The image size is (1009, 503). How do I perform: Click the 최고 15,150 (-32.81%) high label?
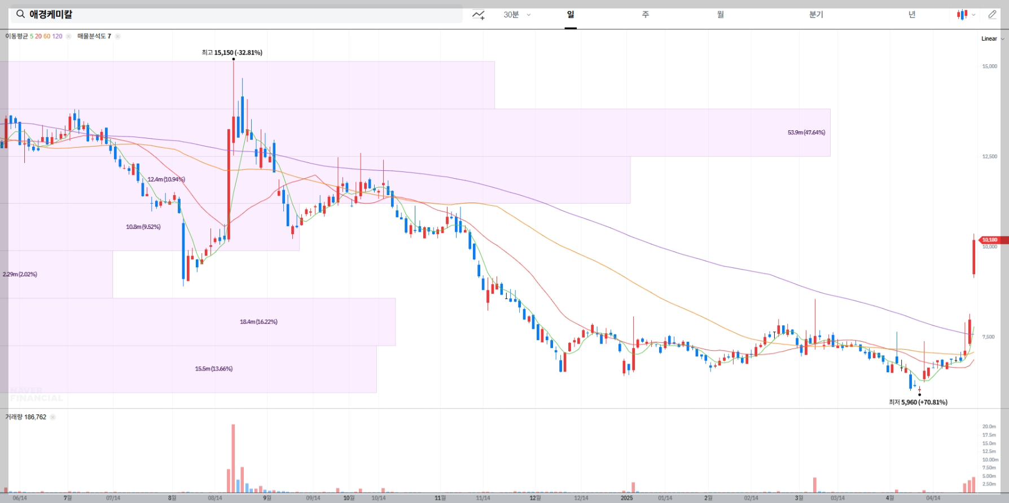232,52
